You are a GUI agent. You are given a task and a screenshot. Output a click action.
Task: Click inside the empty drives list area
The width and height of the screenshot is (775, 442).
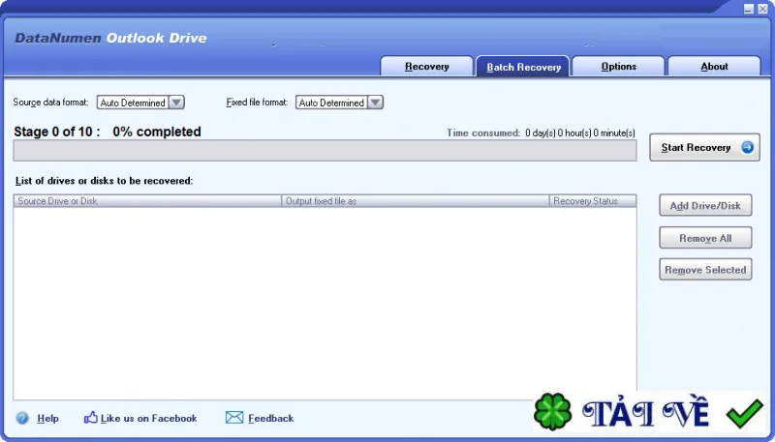(325, 303)
